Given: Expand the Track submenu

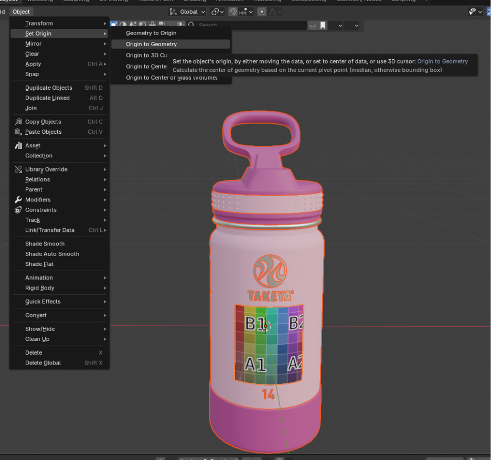Looking at the screenshot, I should coord(59,220).
